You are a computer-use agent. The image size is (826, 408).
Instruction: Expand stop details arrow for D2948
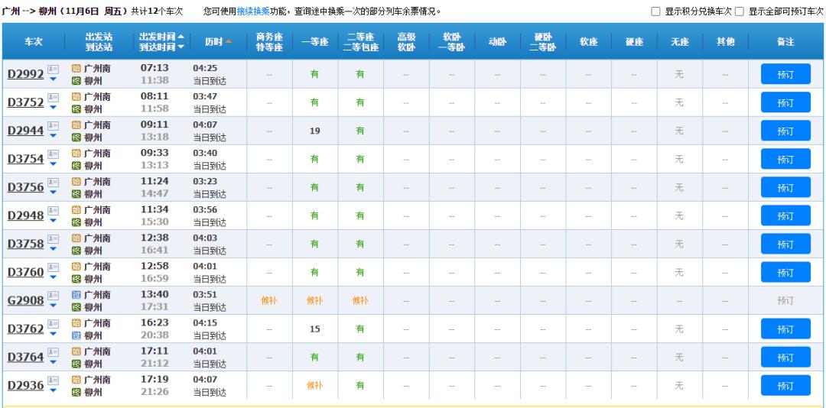53,221
